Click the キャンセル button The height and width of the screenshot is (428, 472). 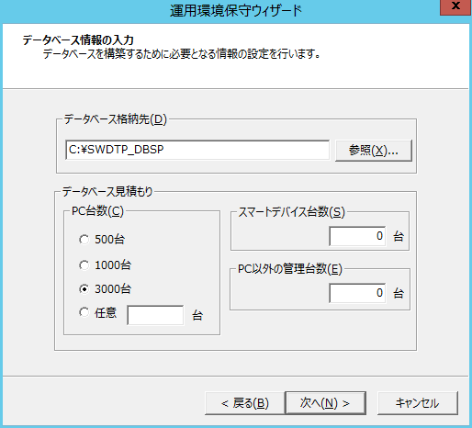click(x=418, y=403)
